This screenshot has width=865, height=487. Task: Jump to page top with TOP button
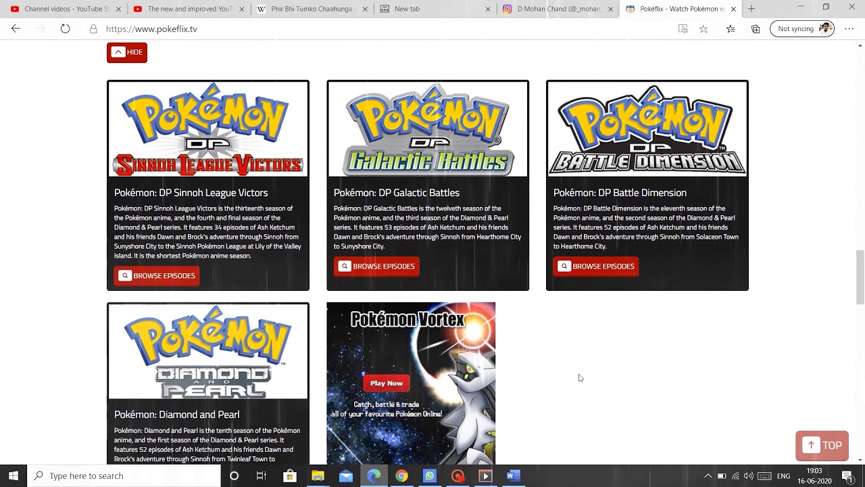point(822,446)
